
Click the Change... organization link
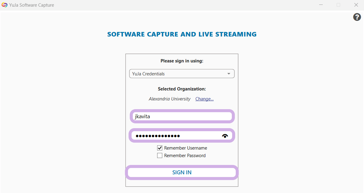pyautogui.click(x=204, y=99)
